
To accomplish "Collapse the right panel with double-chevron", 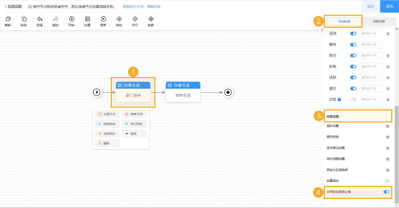I will point(322,30).
